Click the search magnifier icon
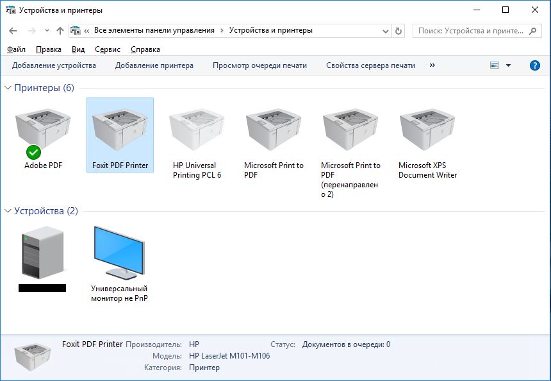Image resolution: width=551 pixels, height=381 pixels. (532, 31)
